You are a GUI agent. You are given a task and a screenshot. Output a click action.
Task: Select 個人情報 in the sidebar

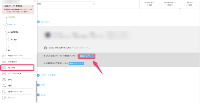coord(17,68)
